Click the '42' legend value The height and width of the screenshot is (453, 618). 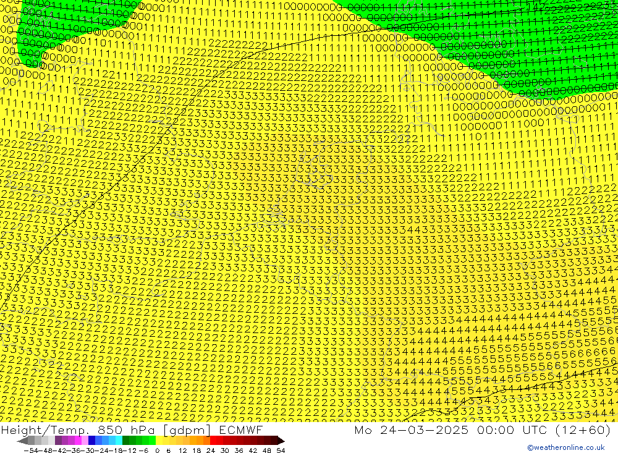pyautogui.click(x=253, y=451)
